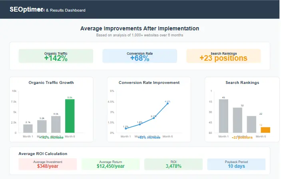This screenshot has height=179, width=281.
Task: Click the Payback Period 10 days tile
Action: click(x=237, y=164)
